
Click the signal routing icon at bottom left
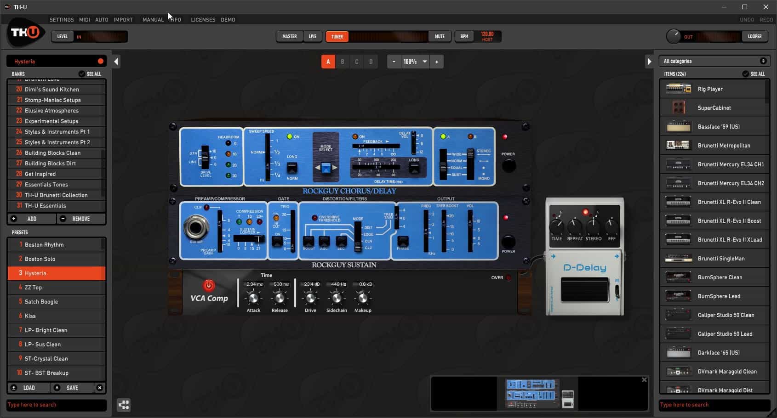[x=124, y=405]
